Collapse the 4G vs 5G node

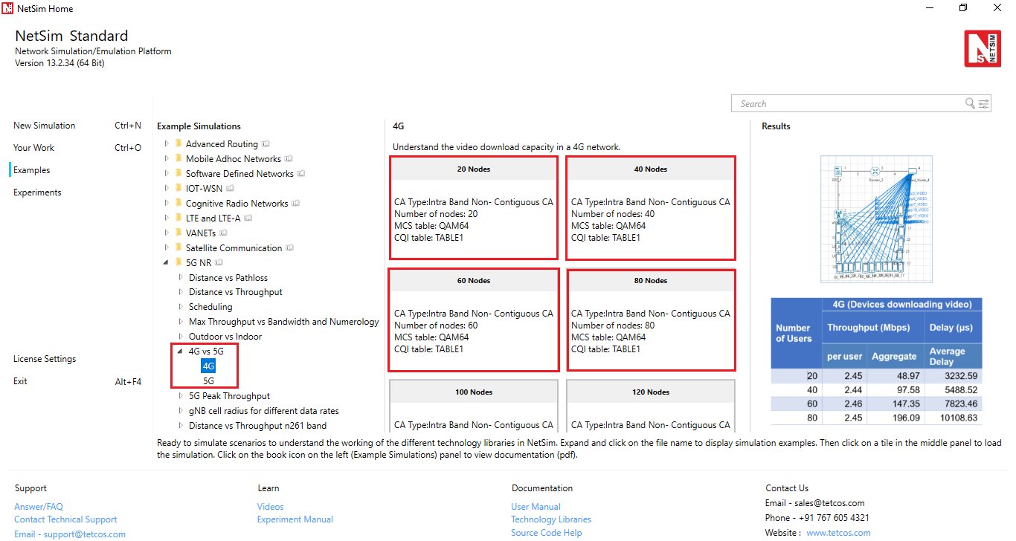pos(180,352)
